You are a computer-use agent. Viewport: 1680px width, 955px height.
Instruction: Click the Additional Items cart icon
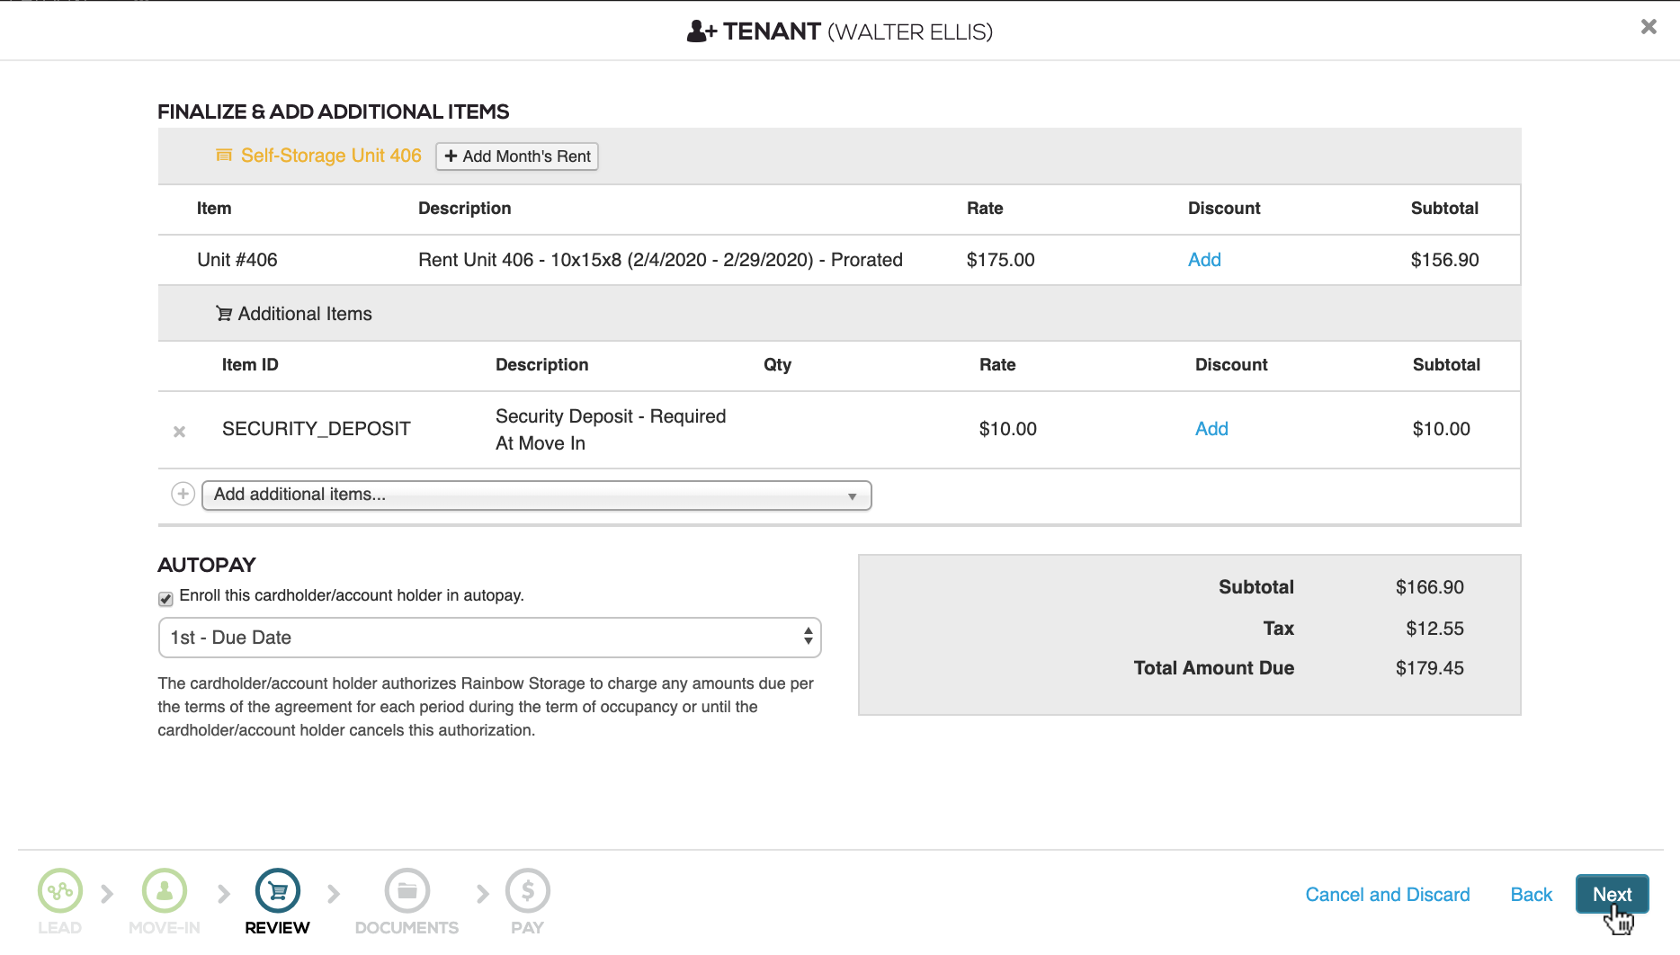coord(222,313)
